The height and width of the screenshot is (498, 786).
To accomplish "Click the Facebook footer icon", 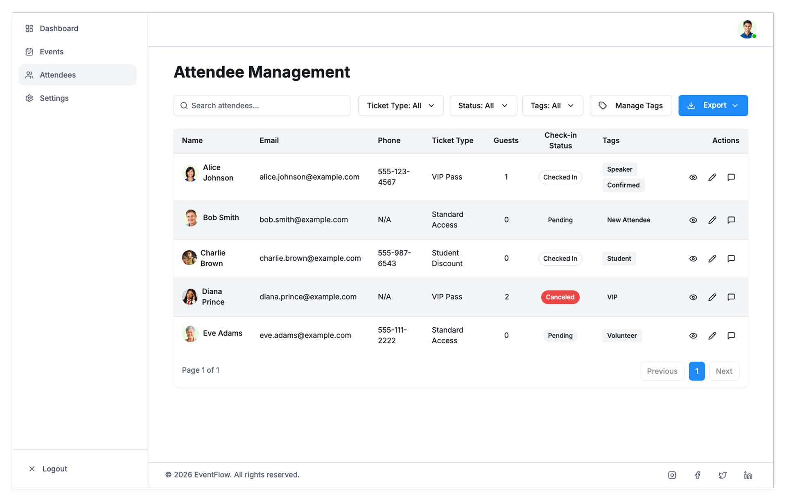I will [698, 475].
